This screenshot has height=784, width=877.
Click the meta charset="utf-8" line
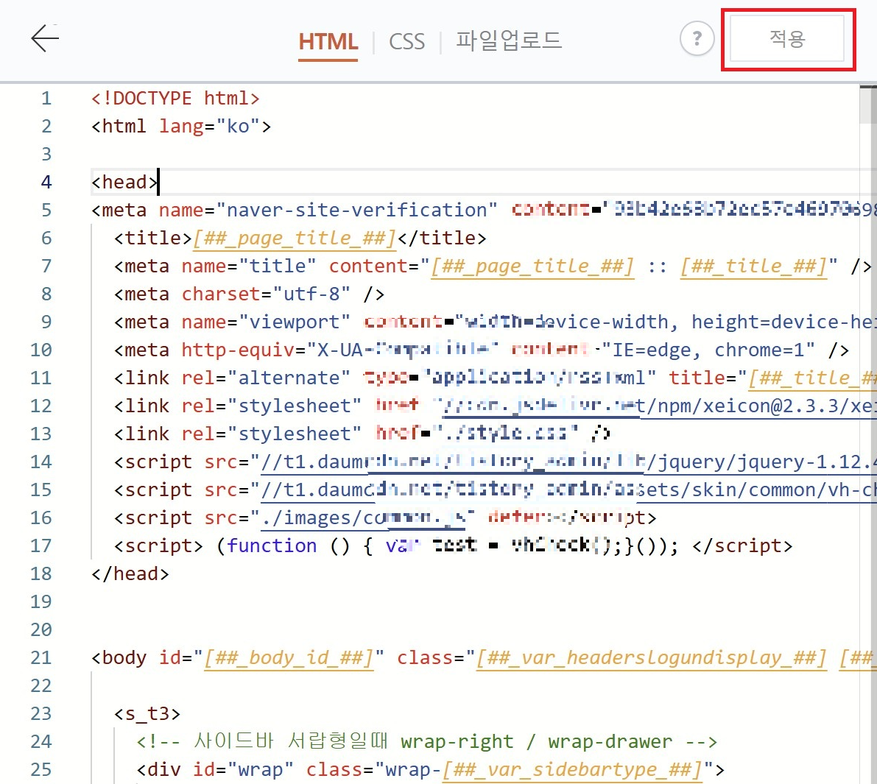[249, 294]
